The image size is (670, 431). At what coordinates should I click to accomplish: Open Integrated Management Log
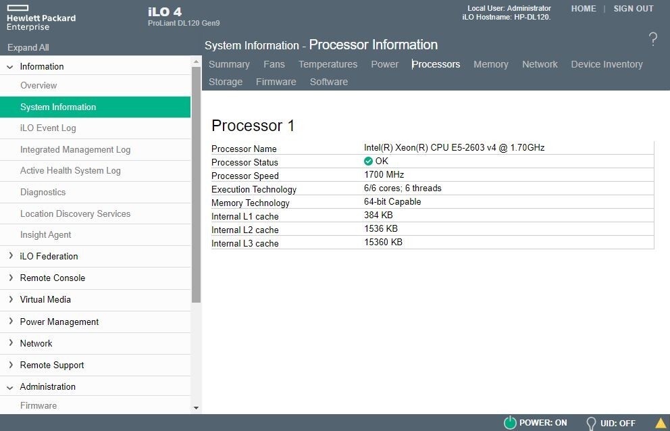point(95,150)
